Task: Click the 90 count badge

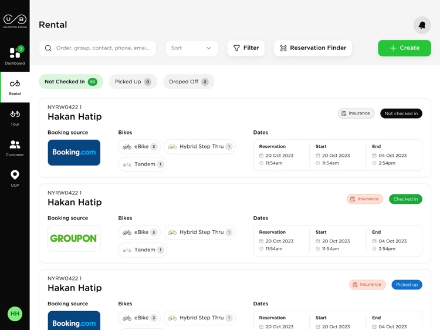Action: (93, 82)
